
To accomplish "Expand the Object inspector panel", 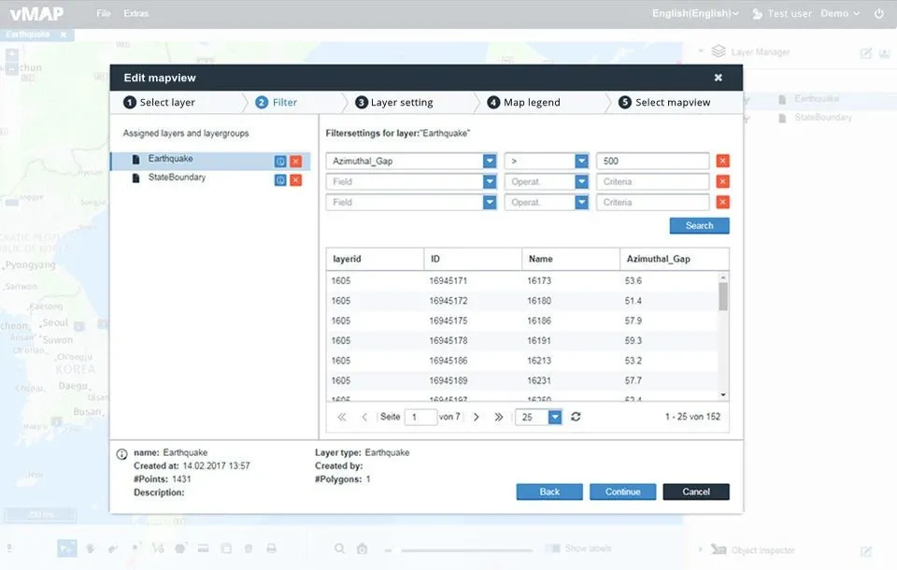I will (700, 549).
